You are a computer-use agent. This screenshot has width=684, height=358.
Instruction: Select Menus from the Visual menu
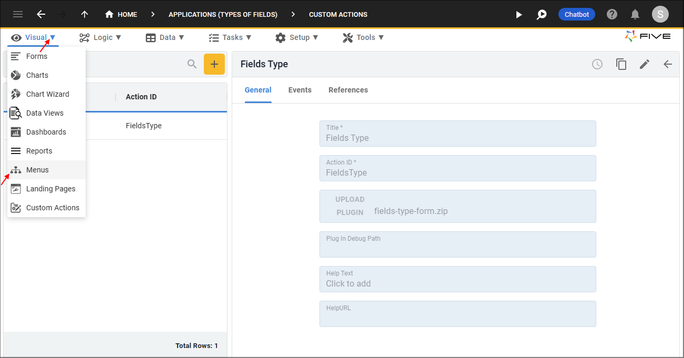click(x=37, y=170)
